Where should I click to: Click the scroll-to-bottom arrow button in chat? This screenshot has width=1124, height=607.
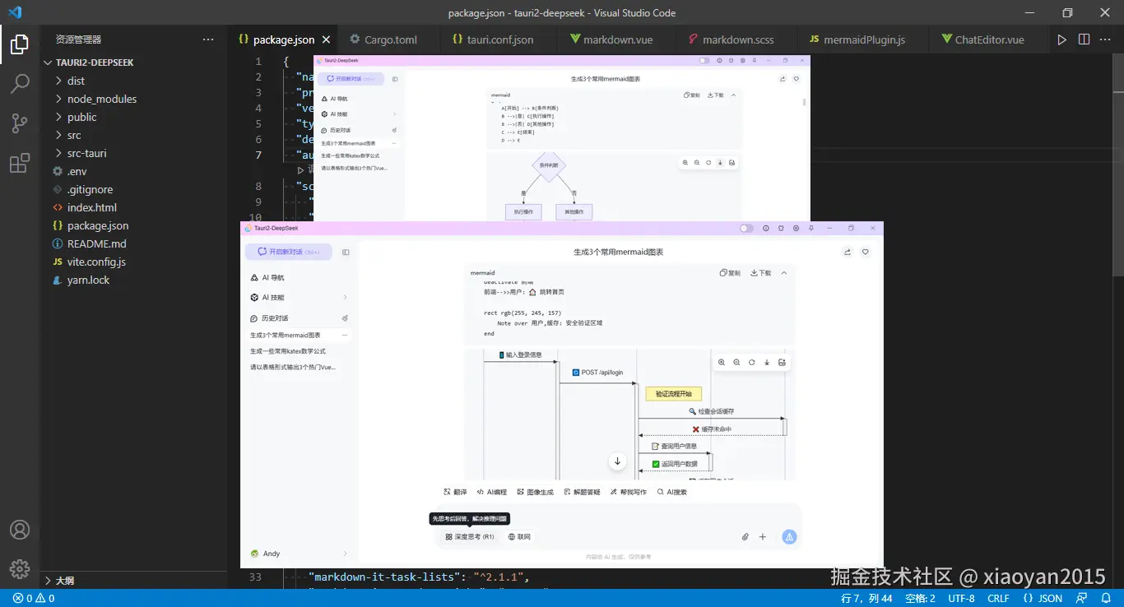pyautogui.click(x=618, y=461)
